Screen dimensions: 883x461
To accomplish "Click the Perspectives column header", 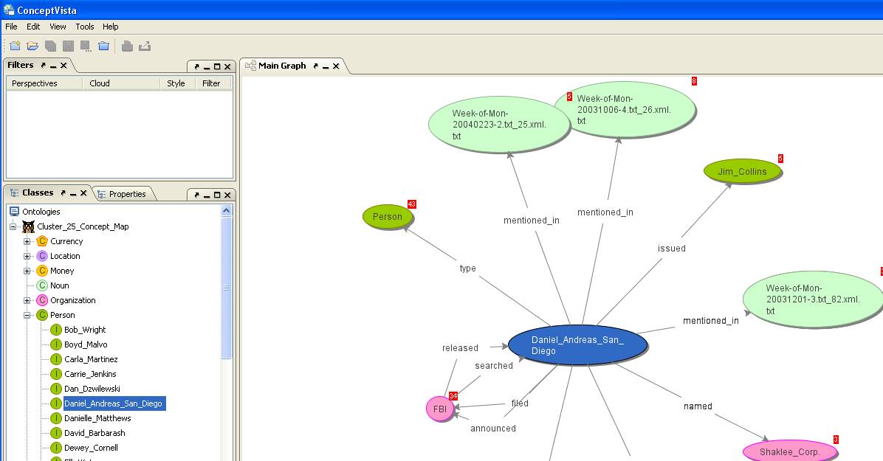I will click(x=35, y=83).
